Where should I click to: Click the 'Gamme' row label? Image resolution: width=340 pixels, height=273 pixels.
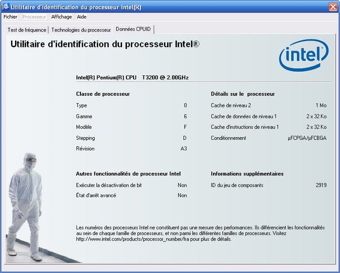click(84, 116)
